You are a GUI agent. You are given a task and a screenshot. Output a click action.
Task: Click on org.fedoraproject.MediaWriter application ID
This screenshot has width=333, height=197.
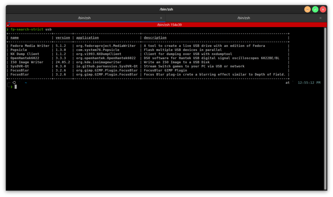pos(106,46)
